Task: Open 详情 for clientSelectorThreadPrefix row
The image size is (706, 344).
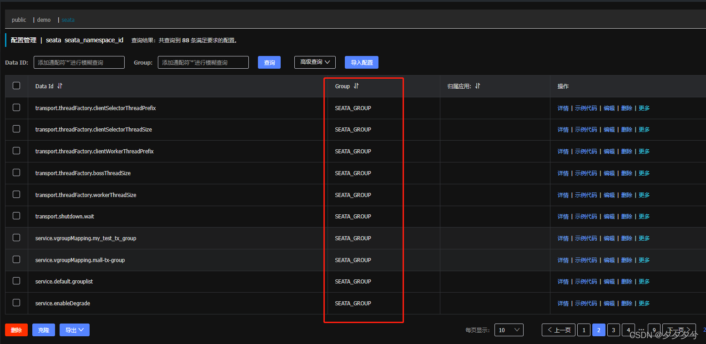Action: pyautogui.click(x=563, y=108)
